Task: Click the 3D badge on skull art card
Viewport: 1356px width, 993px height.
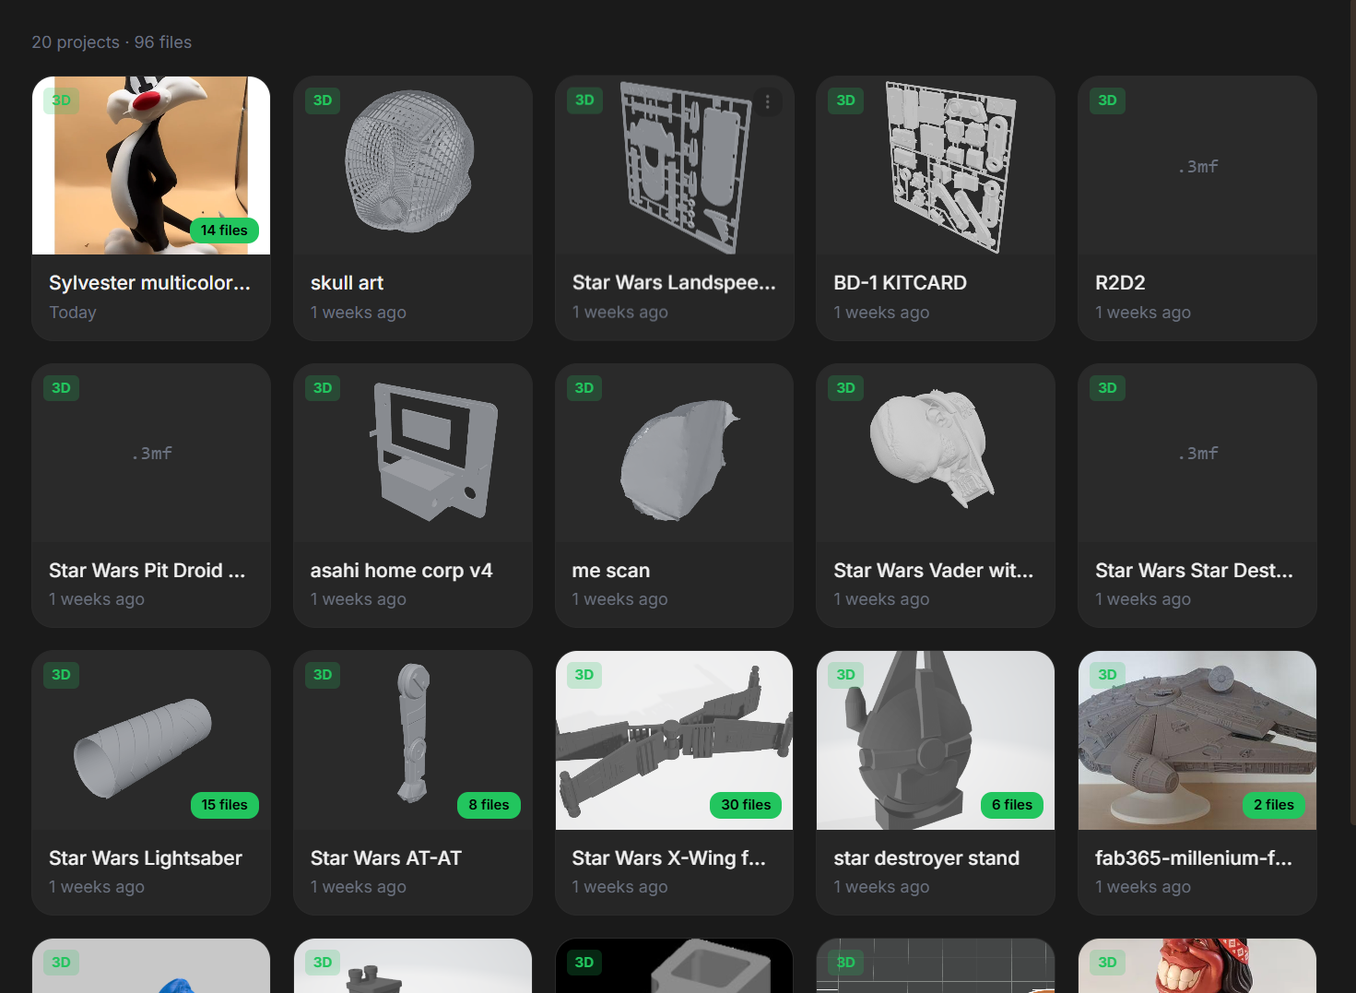Action: tap(323, 100)
